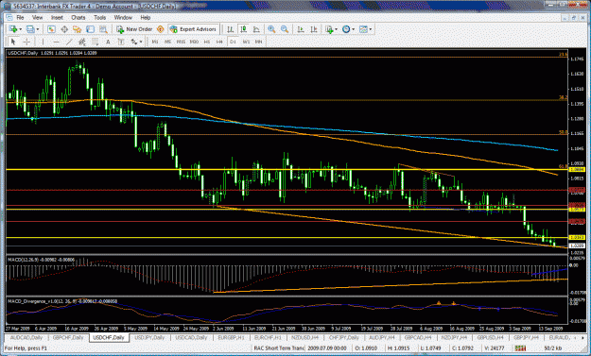Screen dimensions: 591x356
Task: Open the View menu
Action: (37, 17)
